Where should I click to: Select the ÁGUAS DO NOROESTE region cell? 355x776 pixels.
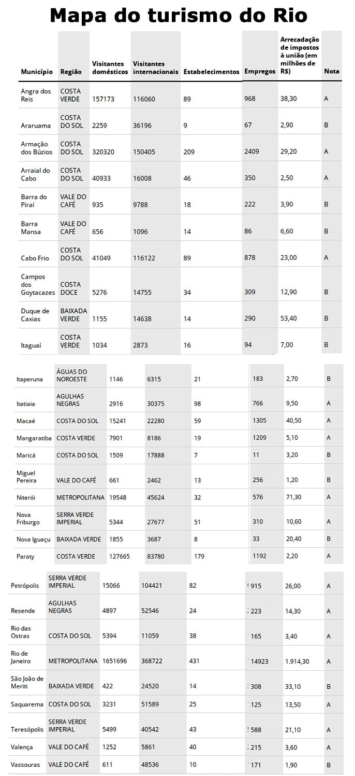[x=72, y=376]
